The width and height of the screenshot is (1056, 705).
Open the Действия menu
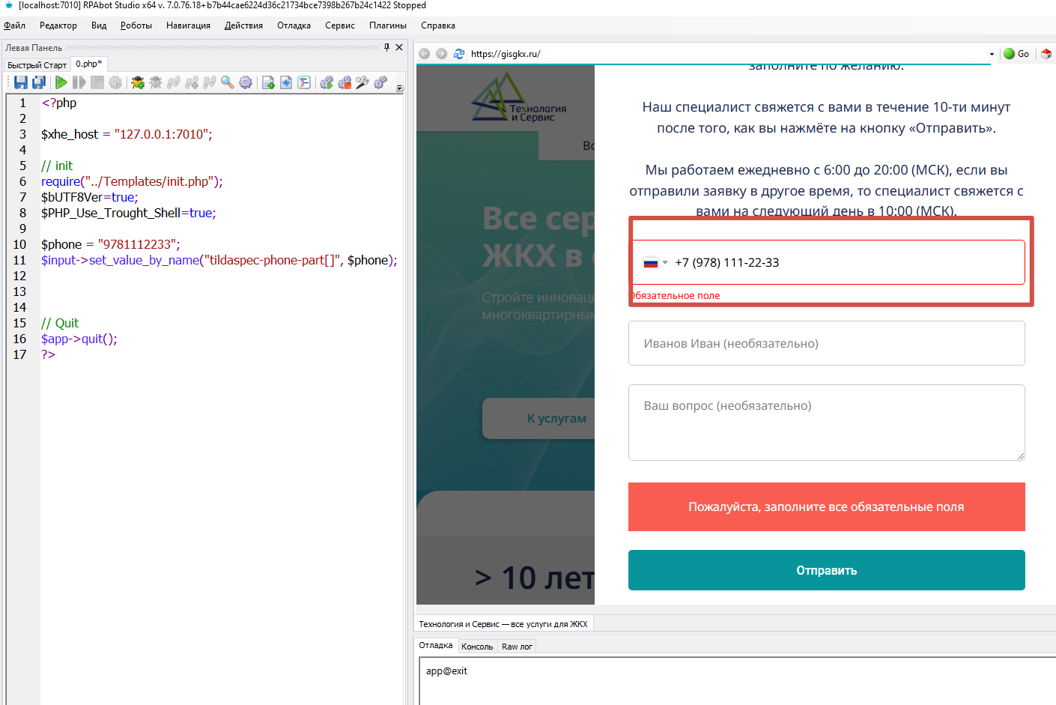243,25
